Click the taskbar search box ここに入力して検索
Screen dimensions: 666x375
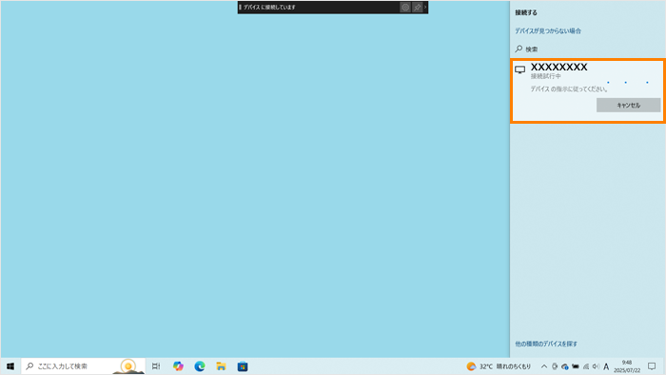[84, 366]
